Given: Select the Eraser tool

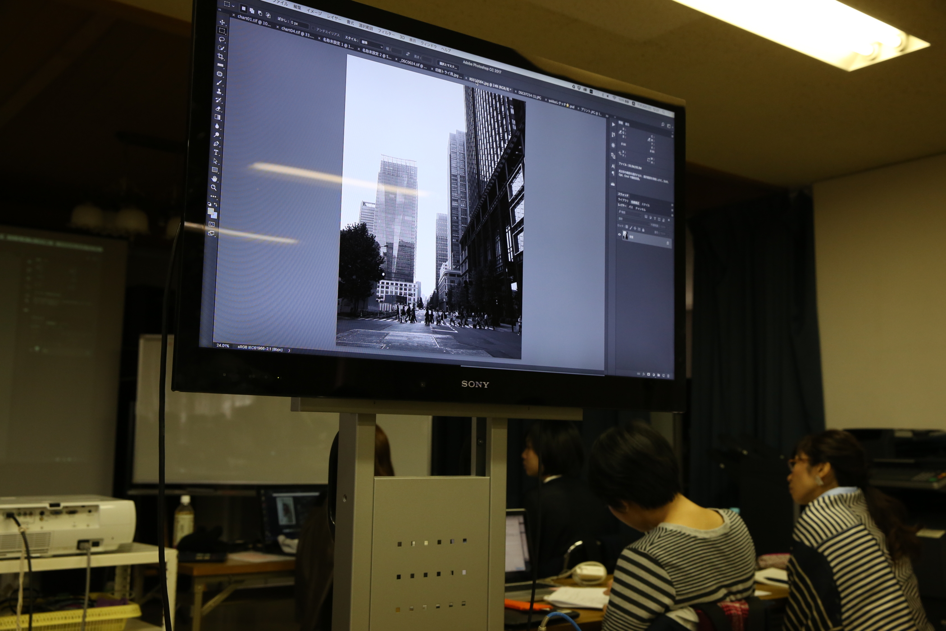Looking at the screenshot, I should pos(218,109).
